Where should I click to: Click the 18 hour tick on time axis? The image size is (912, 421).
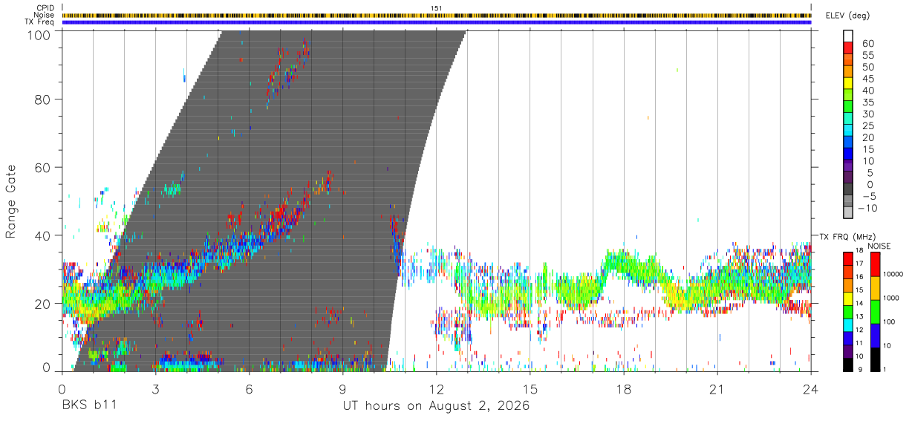624,388
